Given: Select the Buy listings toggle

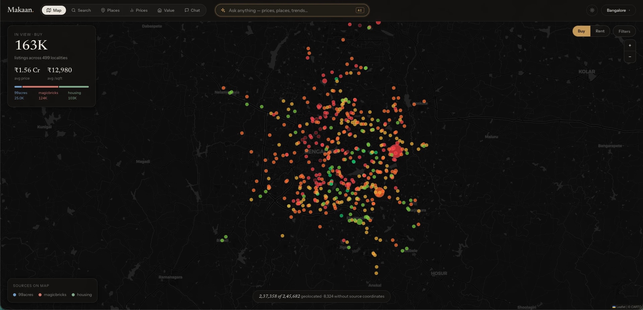Looking at the screenshot, I should point(581,31).
